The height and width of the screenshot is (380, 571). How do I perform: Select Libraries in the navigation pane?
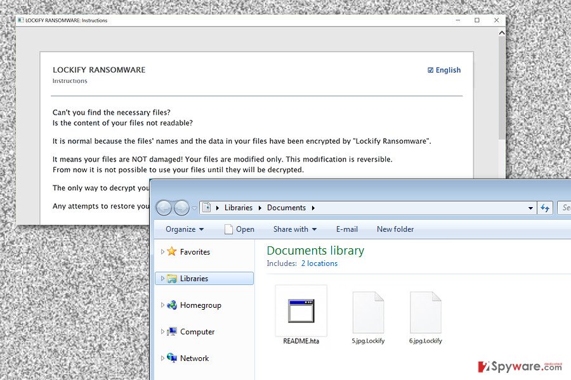tap(194, 279)
